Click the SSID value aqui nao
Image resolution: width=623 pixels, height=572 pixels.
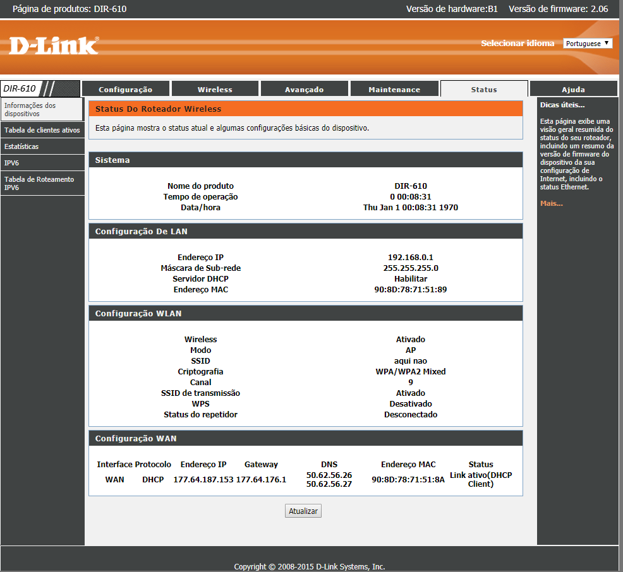click(411, 361)
